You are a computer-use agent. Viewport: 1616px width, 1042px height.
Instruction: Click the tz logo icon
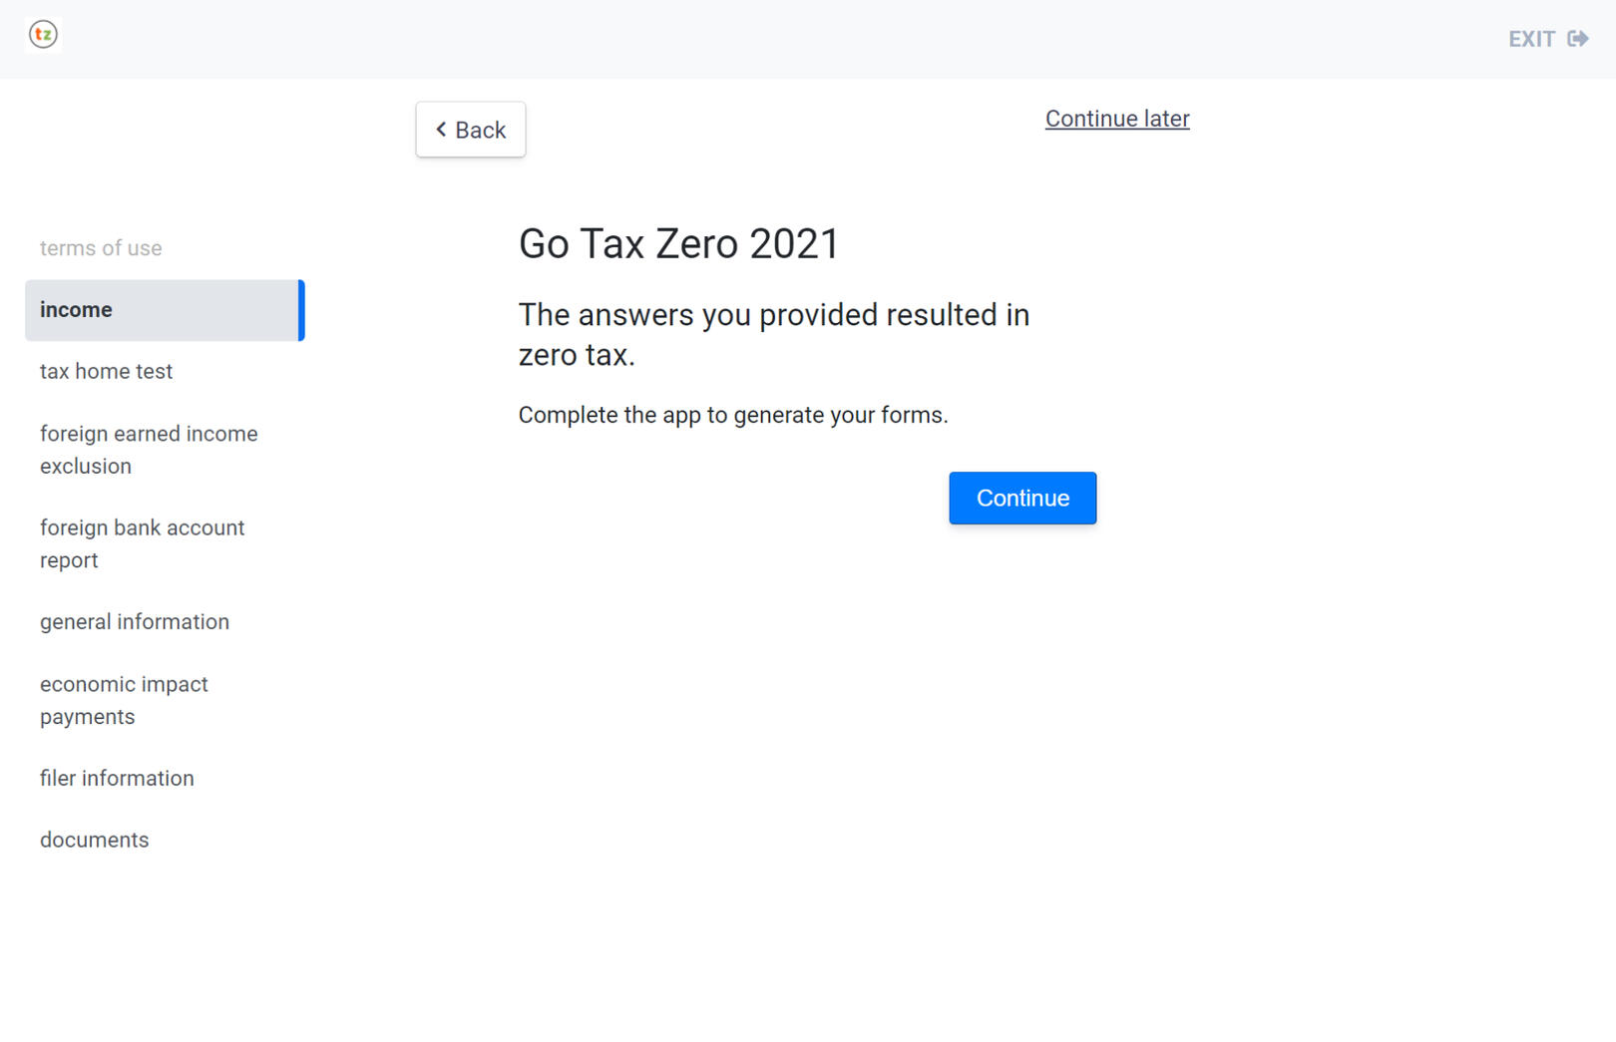[x=43, y=35]
